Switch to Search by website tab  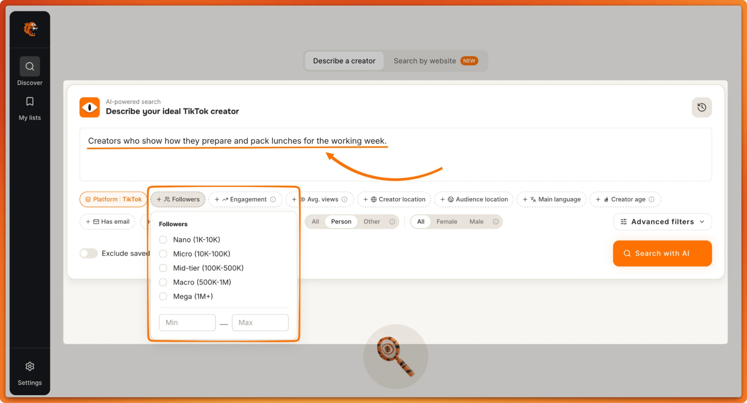pos(435,61)
